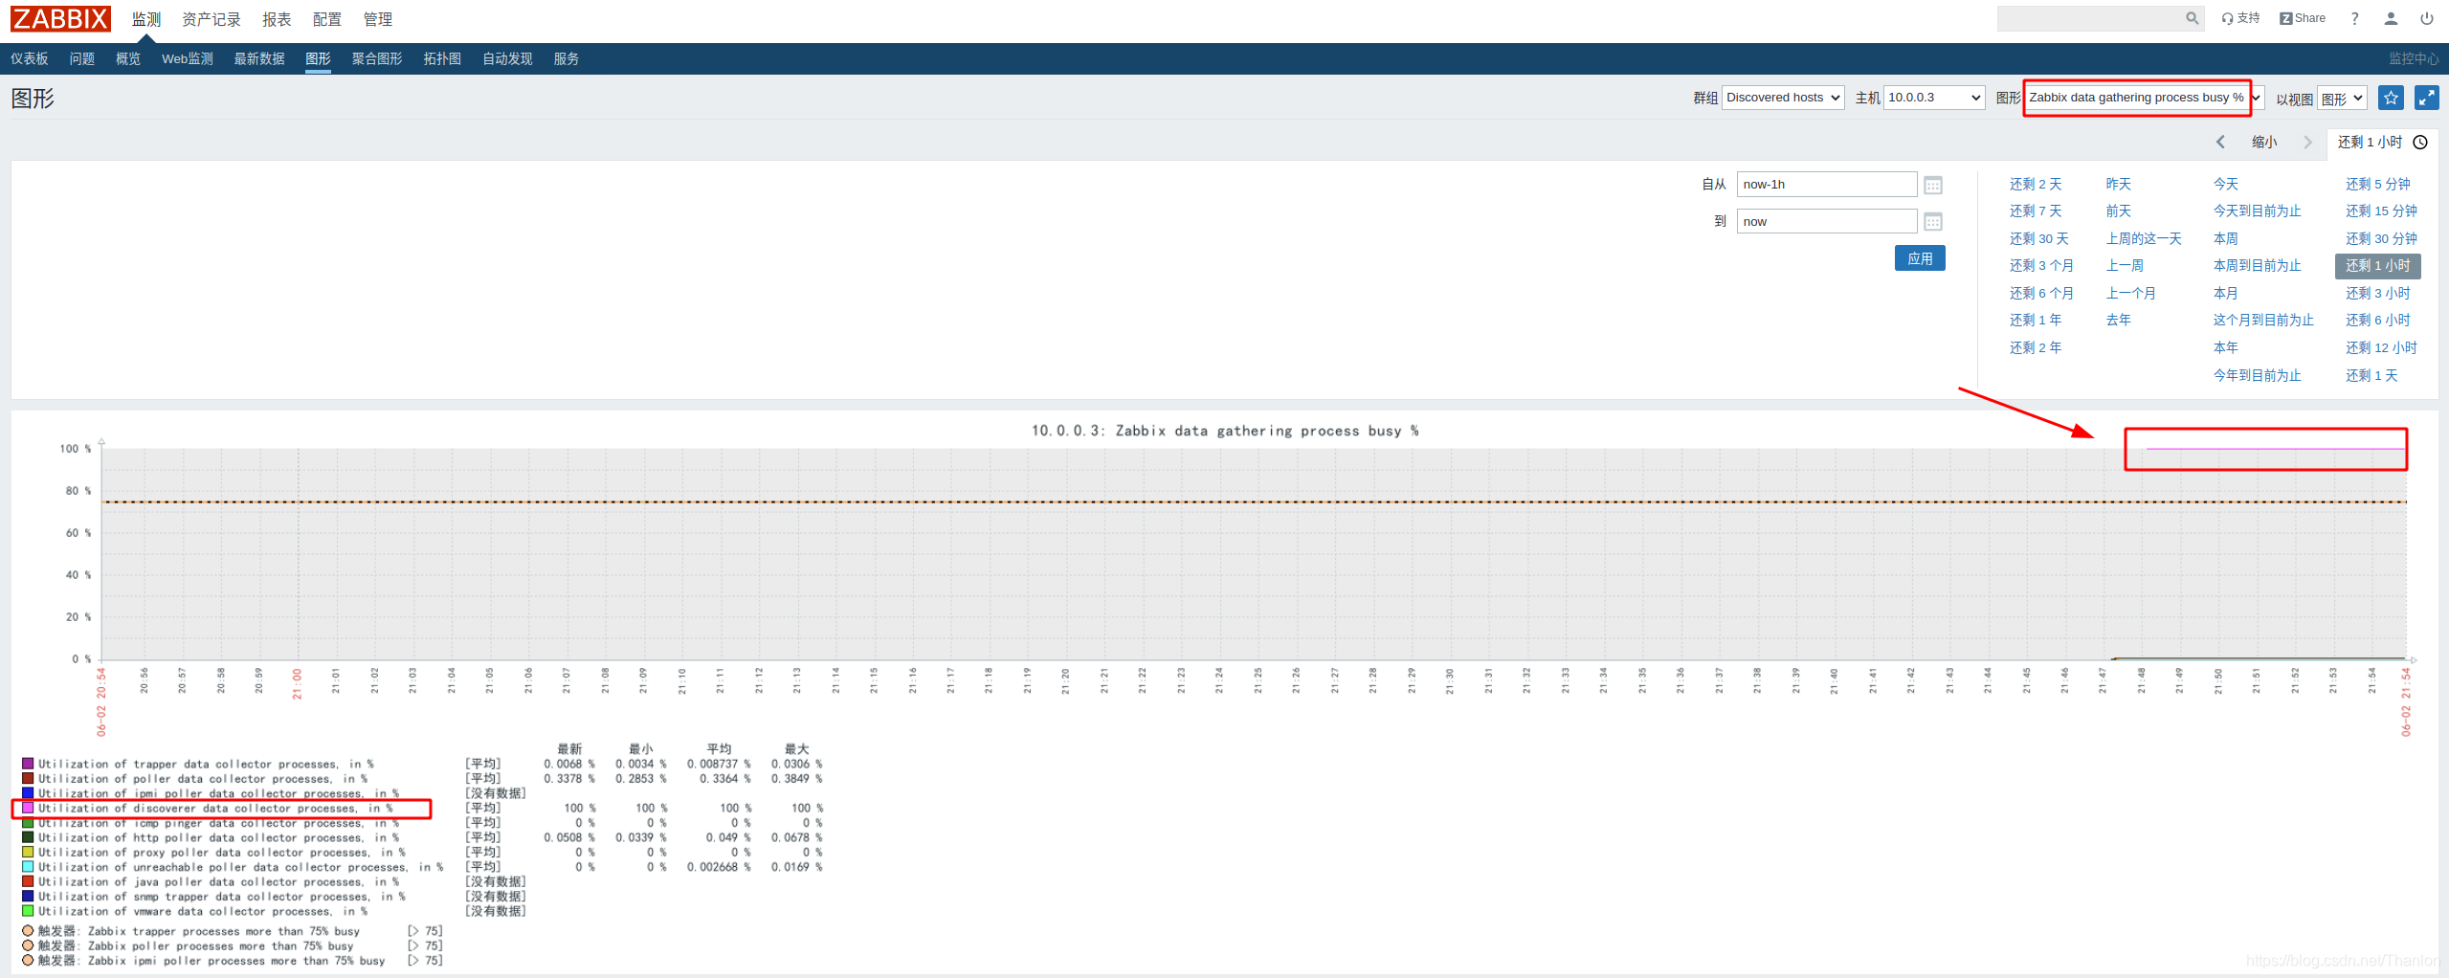Click the clock icon in time tab
Viewport: 2449px width, 978px height.
(2420, 142)
